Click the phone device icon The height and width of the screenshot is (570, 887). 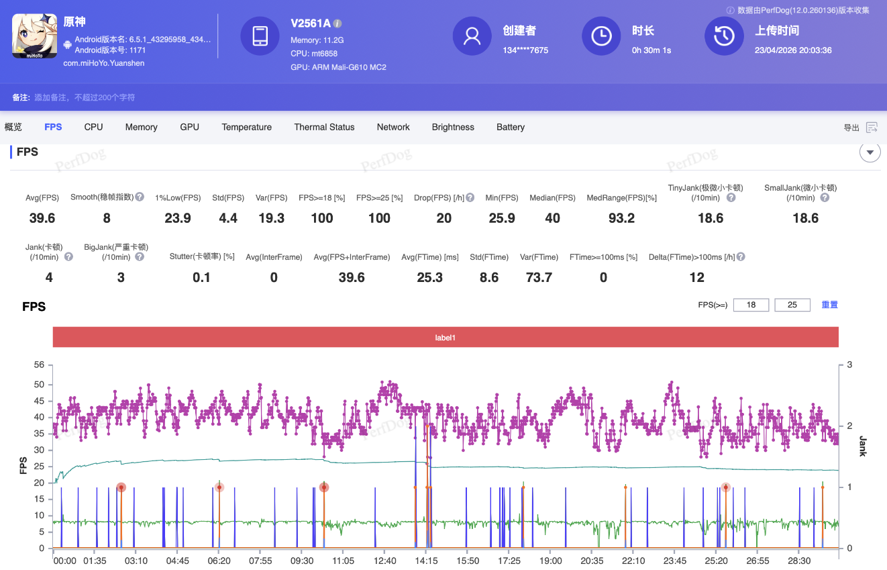(x=260, y=36)
